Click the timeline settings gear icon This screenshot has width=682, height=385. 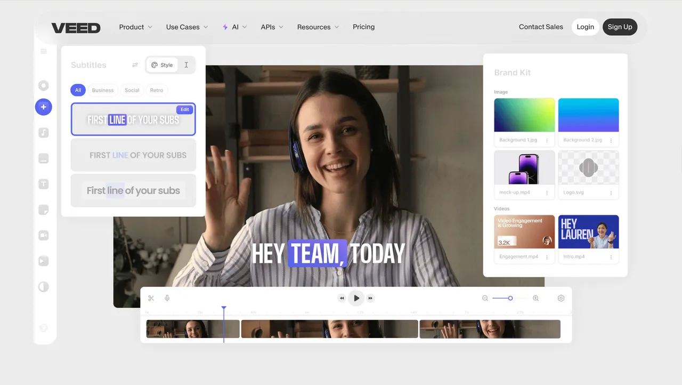click(561, 298)
